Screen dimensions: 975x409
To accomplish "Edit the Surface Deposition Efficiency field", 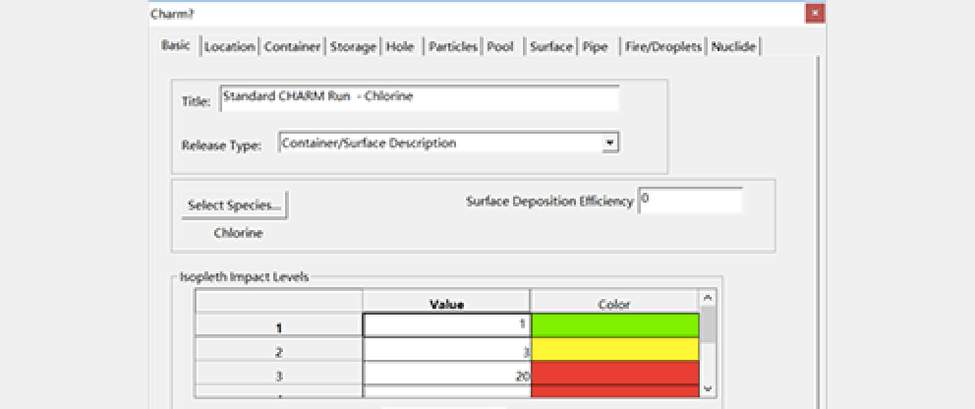I will point(690,201).
